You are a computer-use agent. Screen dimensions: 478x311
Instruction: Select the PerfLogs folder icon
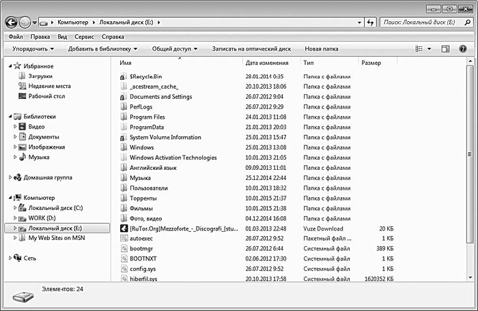(x=124, y=107)
